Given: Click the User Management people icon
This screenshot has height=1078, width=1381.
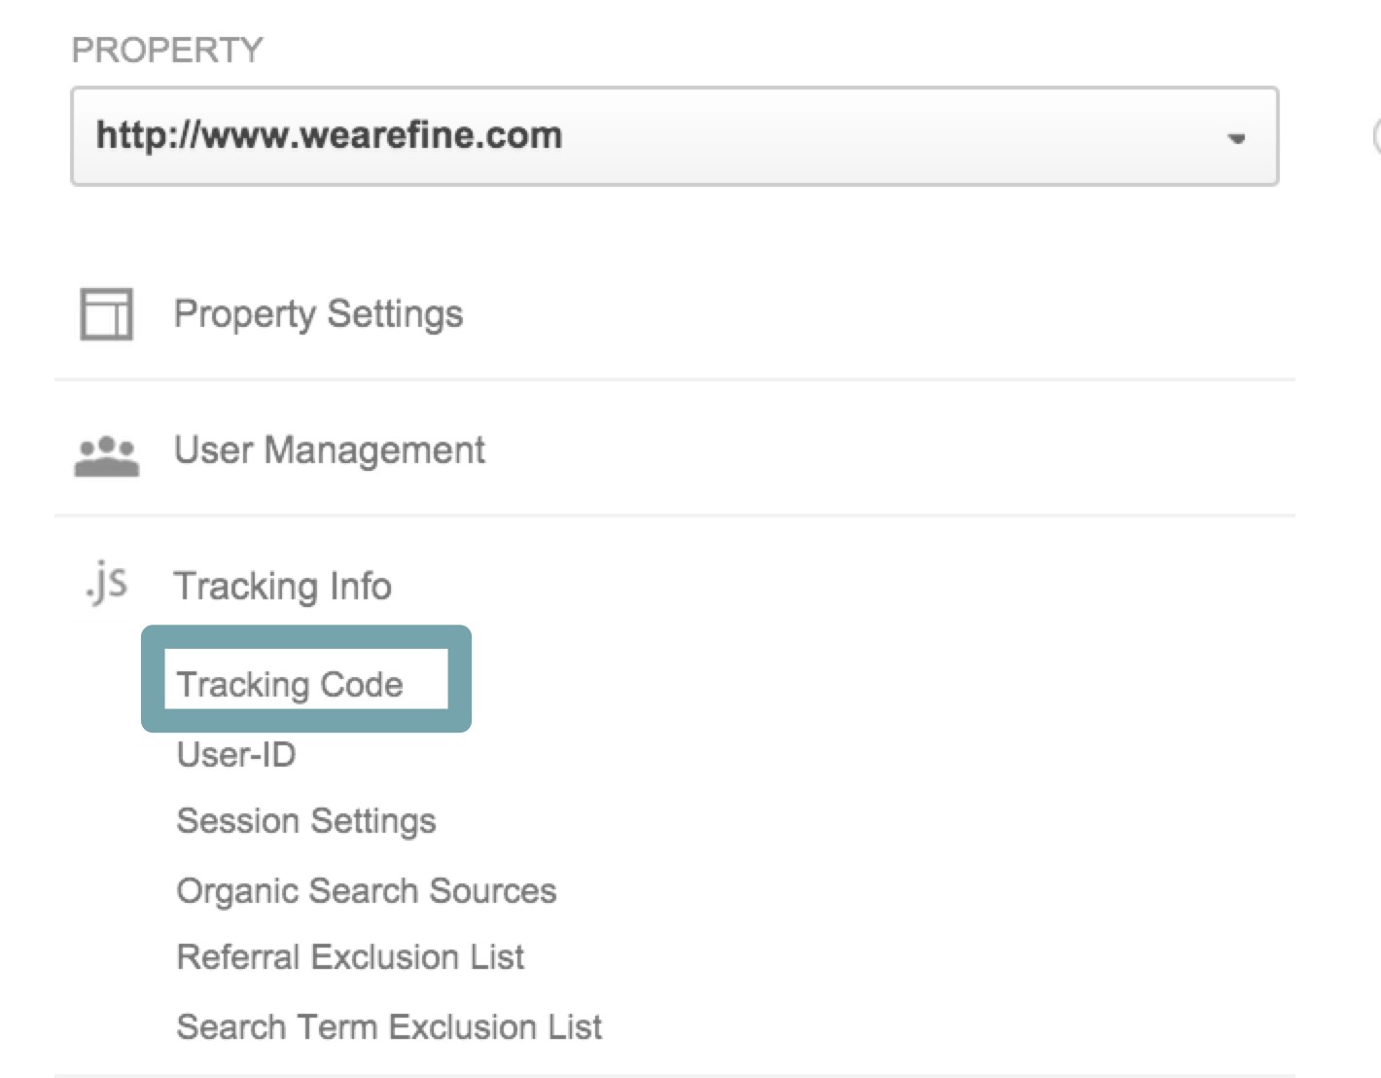Looking at the screenshot, I should 106,456.
